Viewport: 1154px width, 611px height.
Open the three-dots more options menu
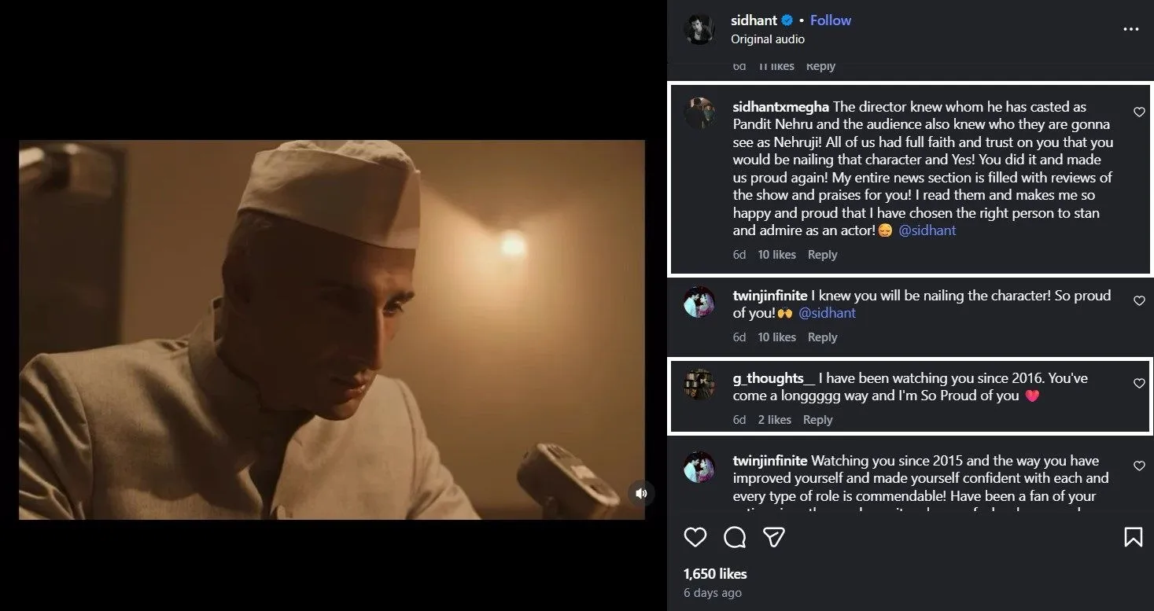coord(1130,30)
